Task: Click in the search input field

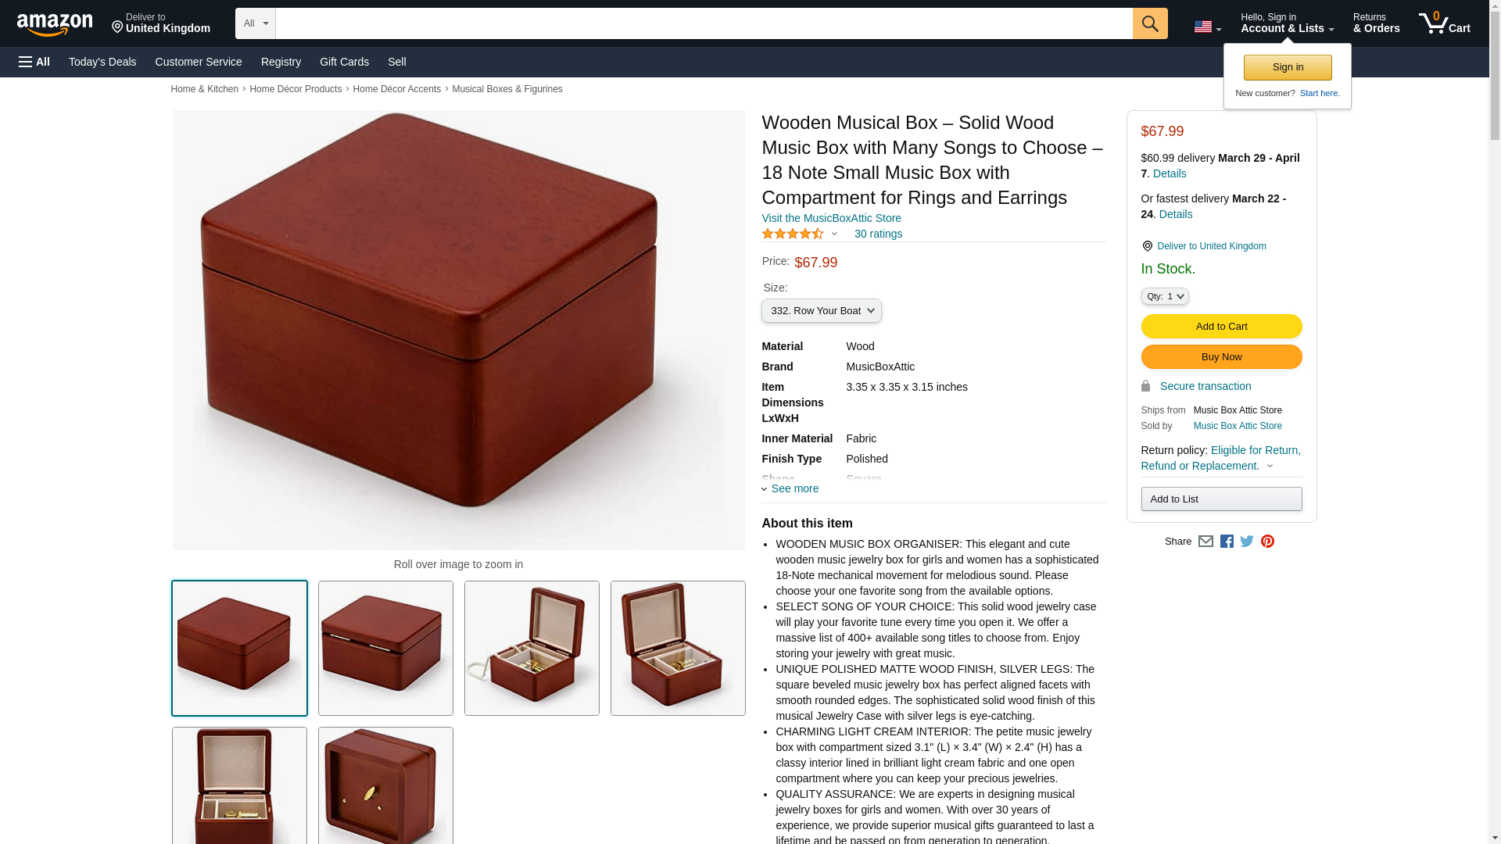Action: click(x=704, y=23)
